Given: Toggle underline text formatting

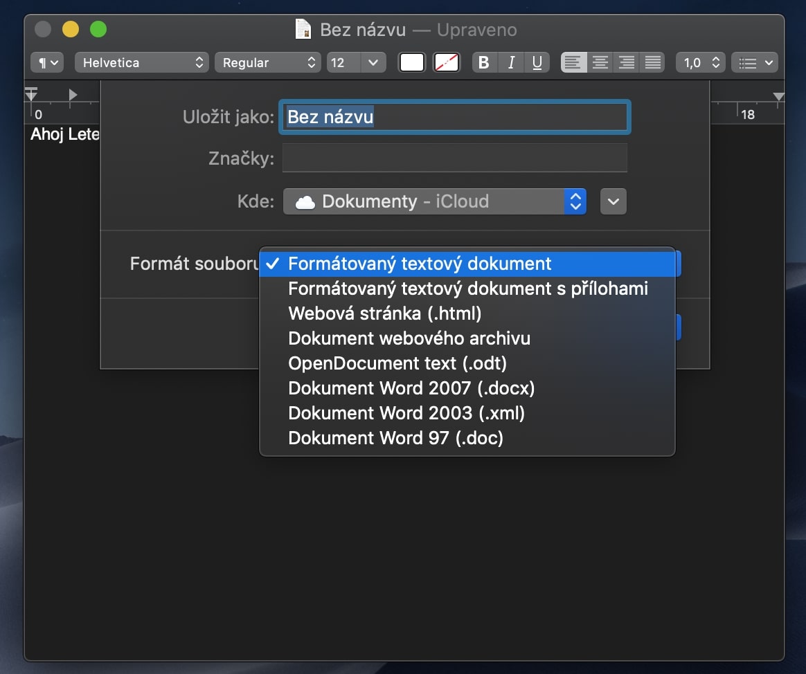Looking at the screenshot, I should click(x=537, y=63).
